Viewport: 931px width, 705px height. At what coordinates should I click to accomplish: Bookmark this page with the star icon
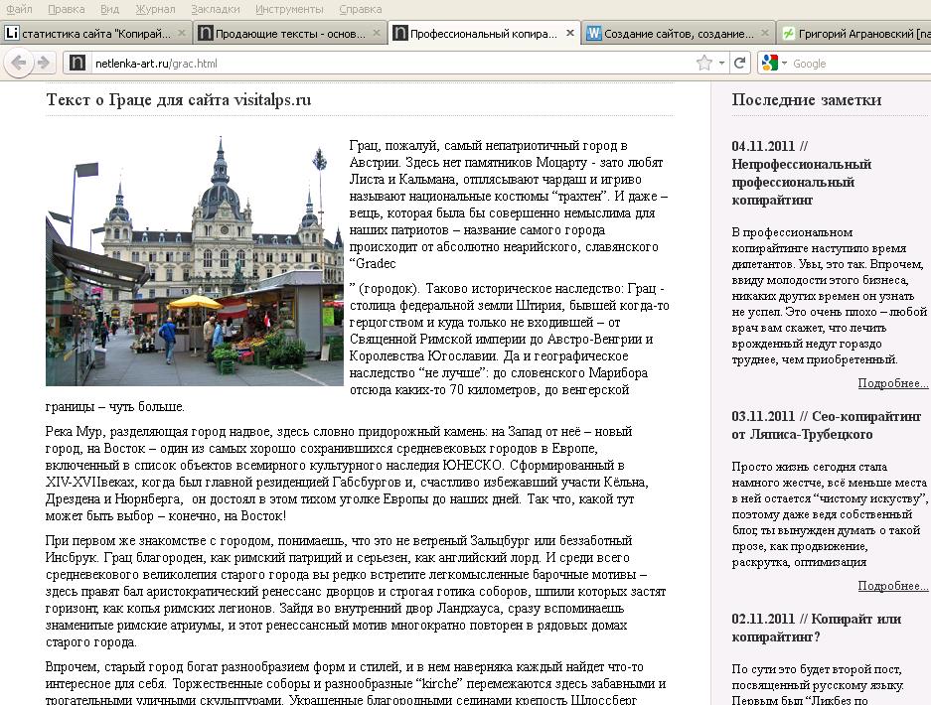click(x=704, y=63)
